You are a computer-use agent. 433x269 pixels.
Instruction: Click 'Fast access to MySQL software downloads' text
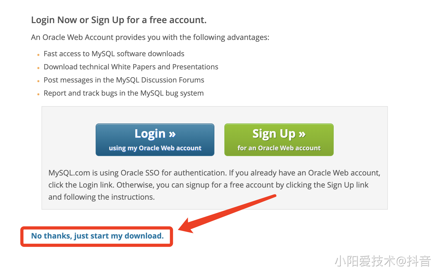(x=114, y=54)
